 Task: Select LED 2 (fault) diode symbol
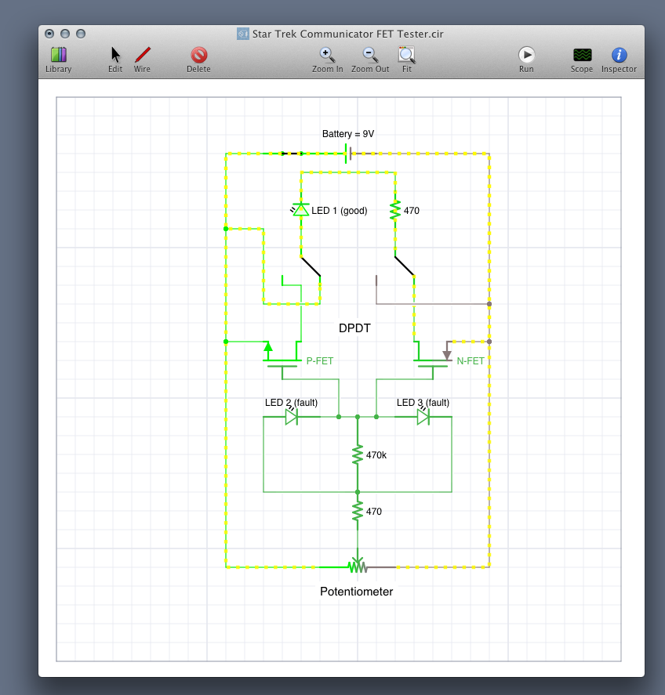coord(292,417)
